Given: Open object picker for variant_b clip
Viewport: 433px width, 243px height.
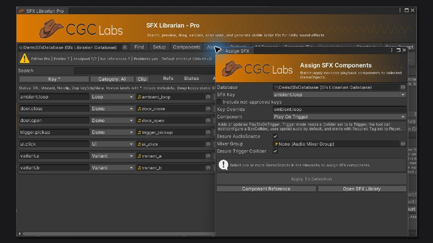Looking at the screenshot, I should [x=208, y=168].
